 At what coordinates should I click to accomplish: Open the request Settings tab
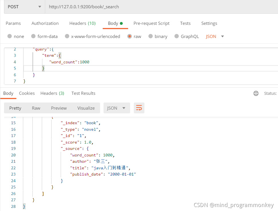tap(209, 23)
